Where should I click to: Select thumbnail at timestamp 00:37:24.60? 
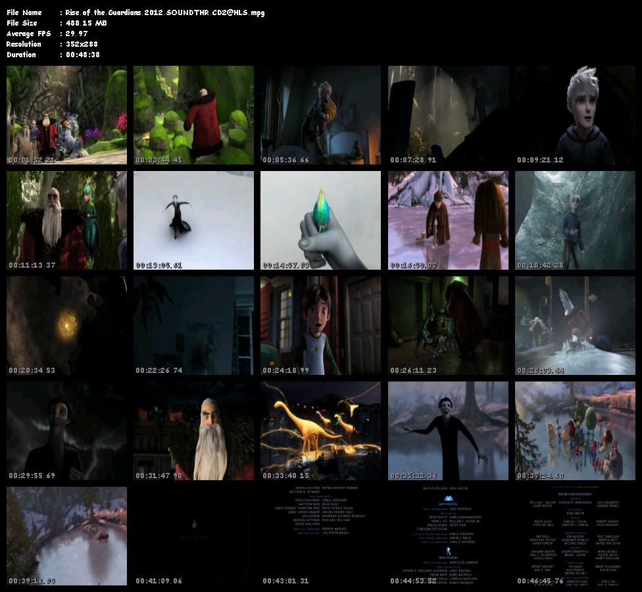click(576, 431)
